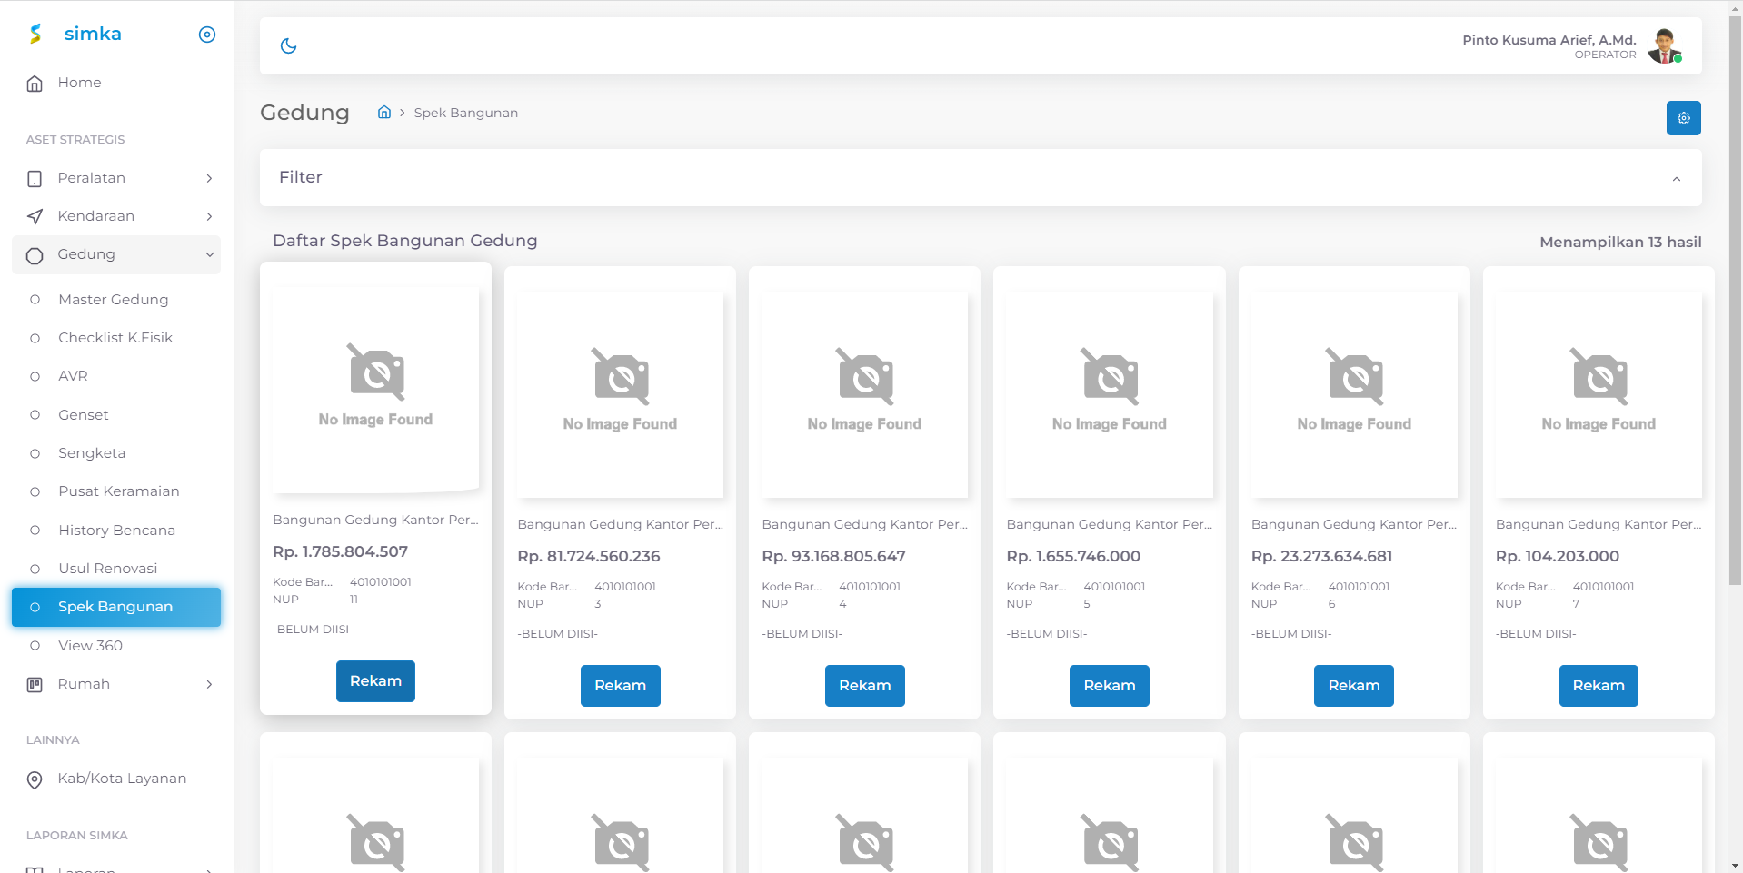Click the NUP 5 card's No Image thumbnail
Screen dimensions: 1743x873
coord(1109,394)
